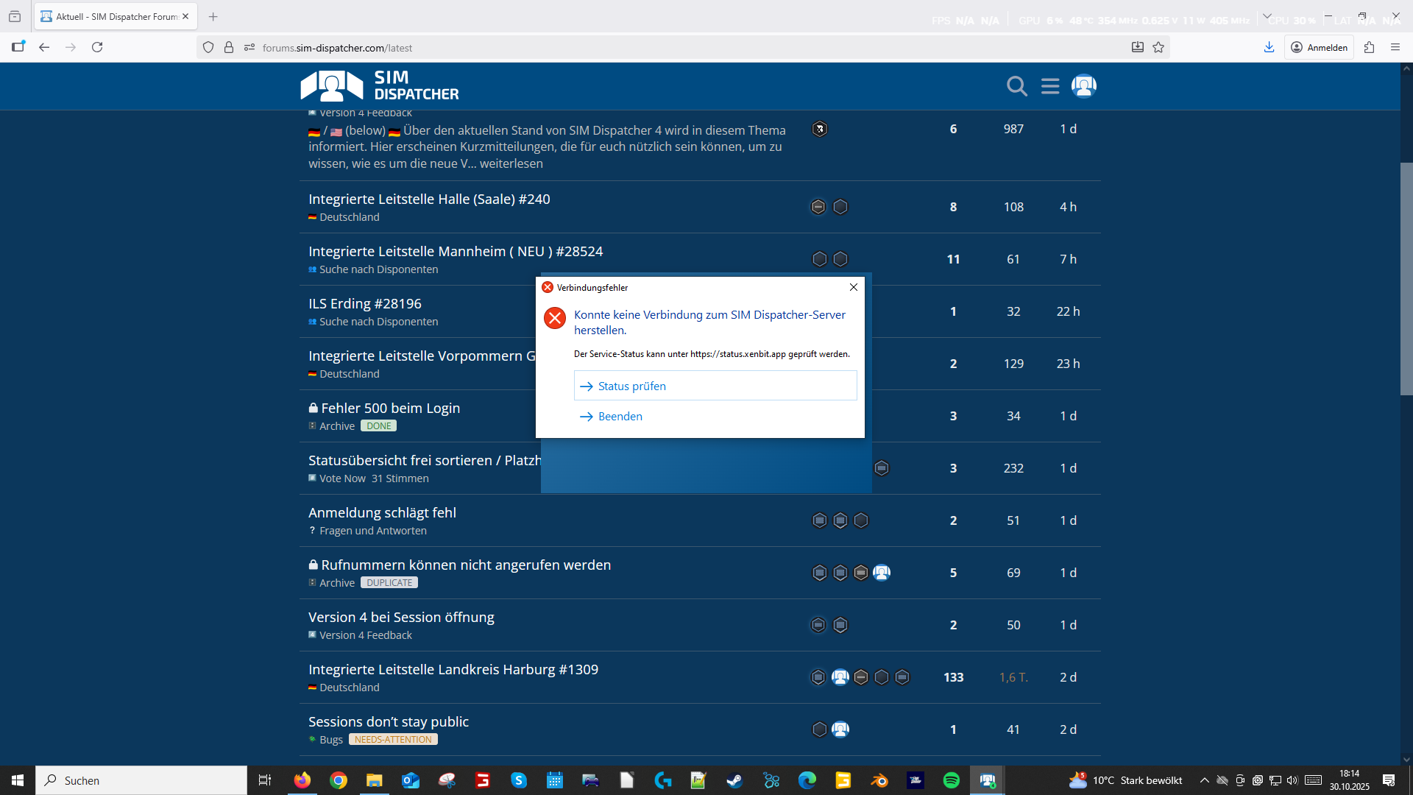
Task: Reload the page in Firefox
Action: [x=97, y=47]
